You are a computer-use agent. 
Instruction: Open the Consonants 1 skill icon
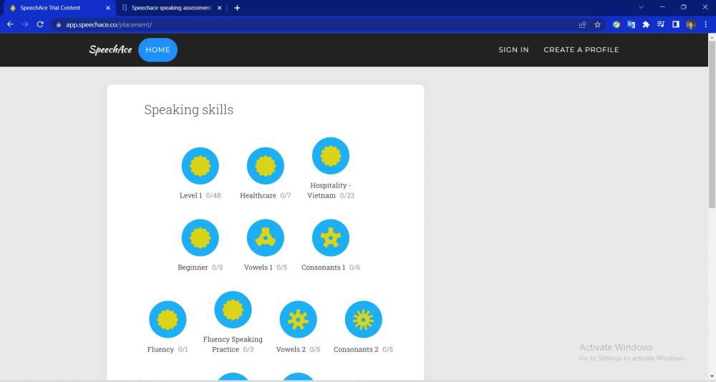coord(331,237)
